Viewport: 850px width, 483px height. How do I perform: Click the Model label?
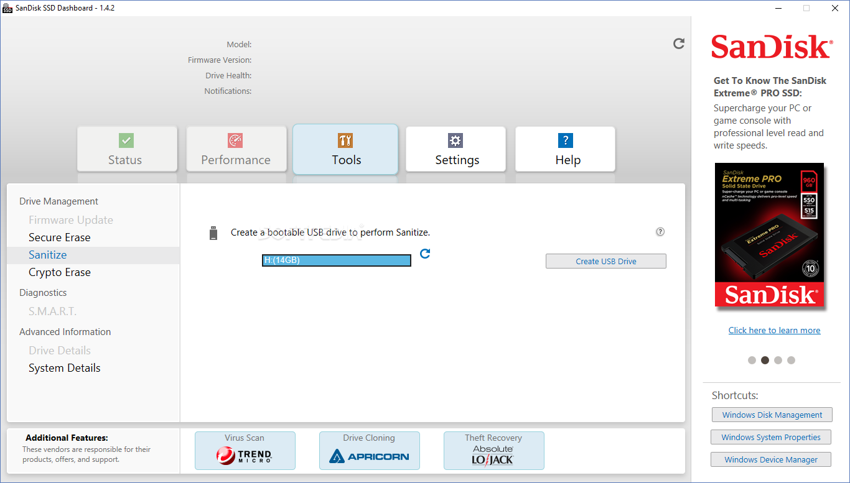[239, 45]
